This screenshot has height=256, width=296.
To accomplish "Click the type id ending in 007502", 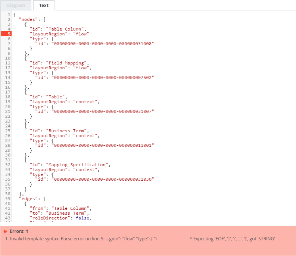I will pos(103,77).
